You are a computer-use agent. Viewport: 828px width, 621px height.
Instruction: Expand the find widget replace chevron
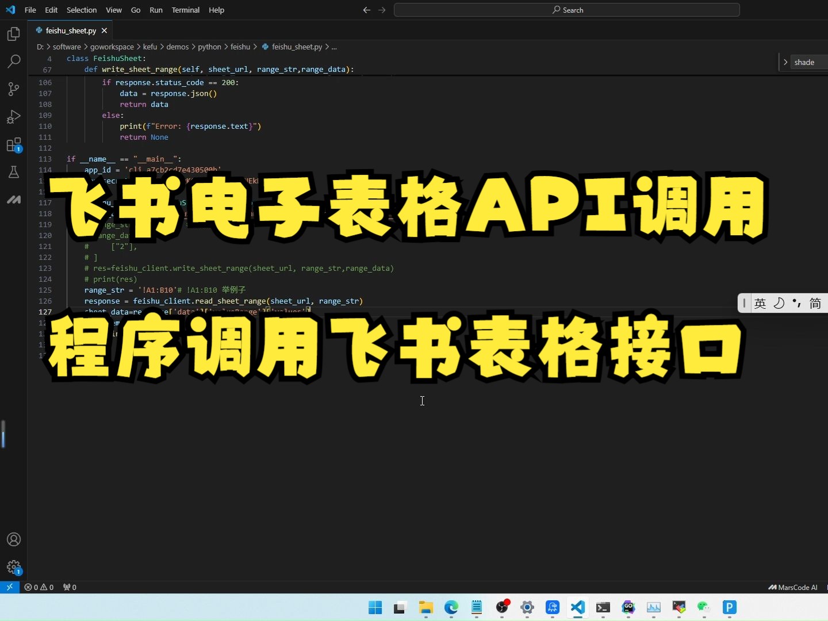(x=785, y=62)
